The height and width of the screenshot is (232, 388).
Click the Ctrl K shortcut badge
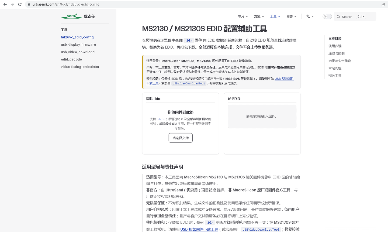pyautogui.click(x=361, y=16)
